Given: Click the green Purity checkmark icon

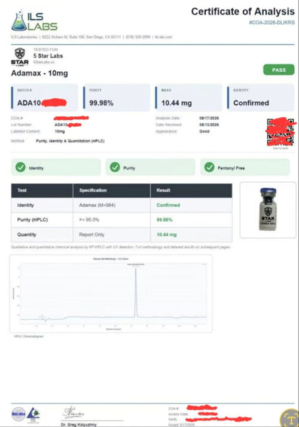Looking at the screenshot, I should [115, 167].
